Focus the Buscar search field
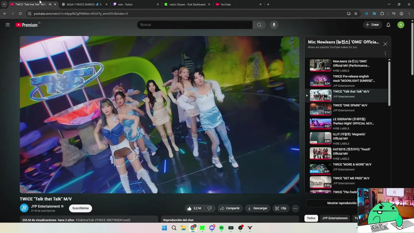This screenshot has height=233, width=414. (x=195, y=25)
